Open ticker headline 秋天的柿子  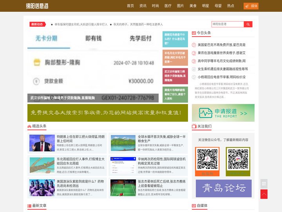(138, 24)
